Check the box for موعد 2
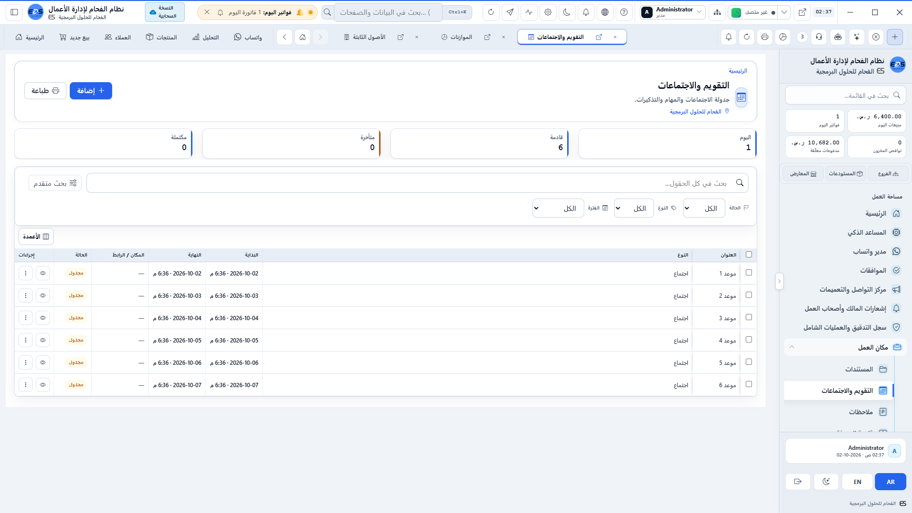This screenshot has height=513, width=912. pyautogui.click(x=749, y=295)
